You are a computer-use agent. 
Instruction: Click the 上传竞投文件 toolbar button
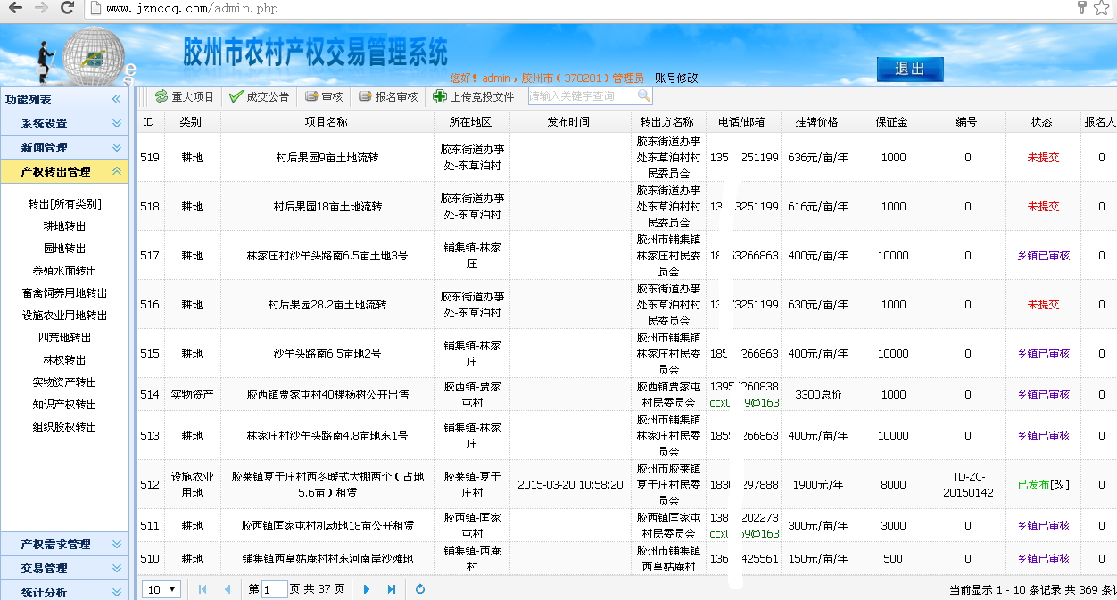tap(474, 96)
